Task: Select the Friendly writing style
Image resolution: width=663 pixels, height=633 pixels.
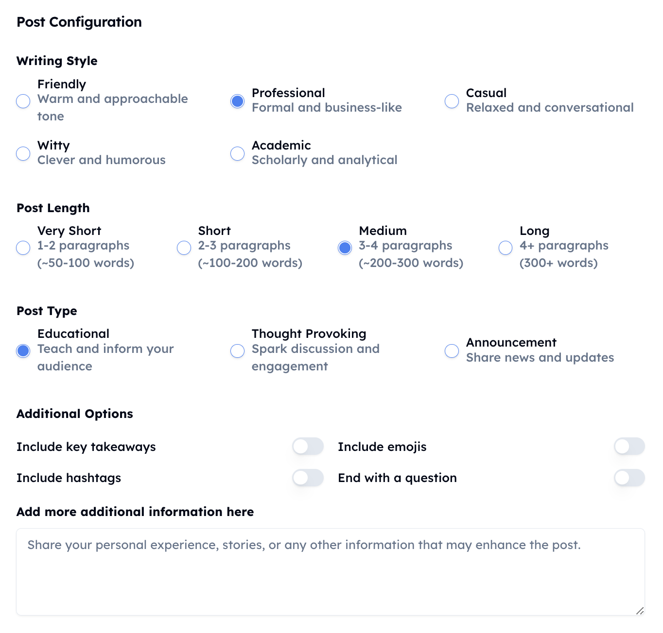Action: pyautogui.click(x=23, y=101)
